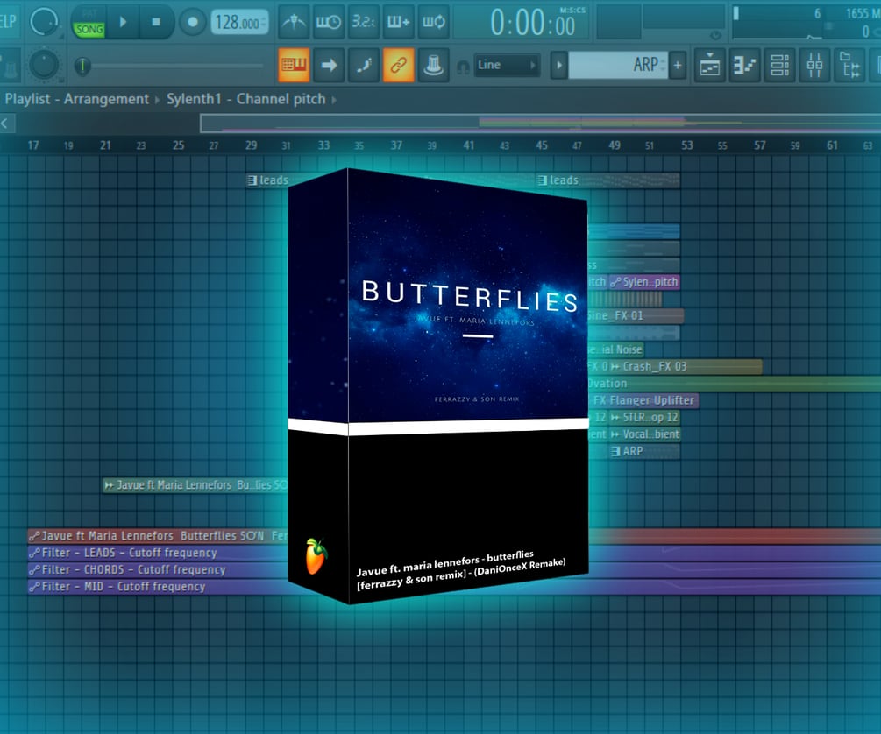Open the Piano roll view icon
This screenshot has height=734, width=881.
tap(744, 65)
